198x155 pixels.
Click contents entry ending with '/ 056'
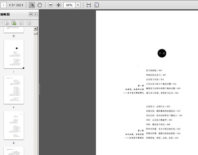pyautogui.click(x=163, y=134)
